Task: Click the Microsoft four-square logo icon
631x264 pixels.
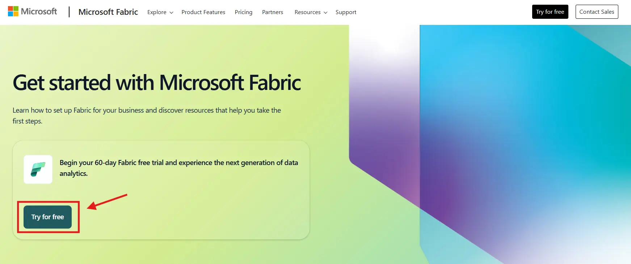Action: tap(13, 12)
